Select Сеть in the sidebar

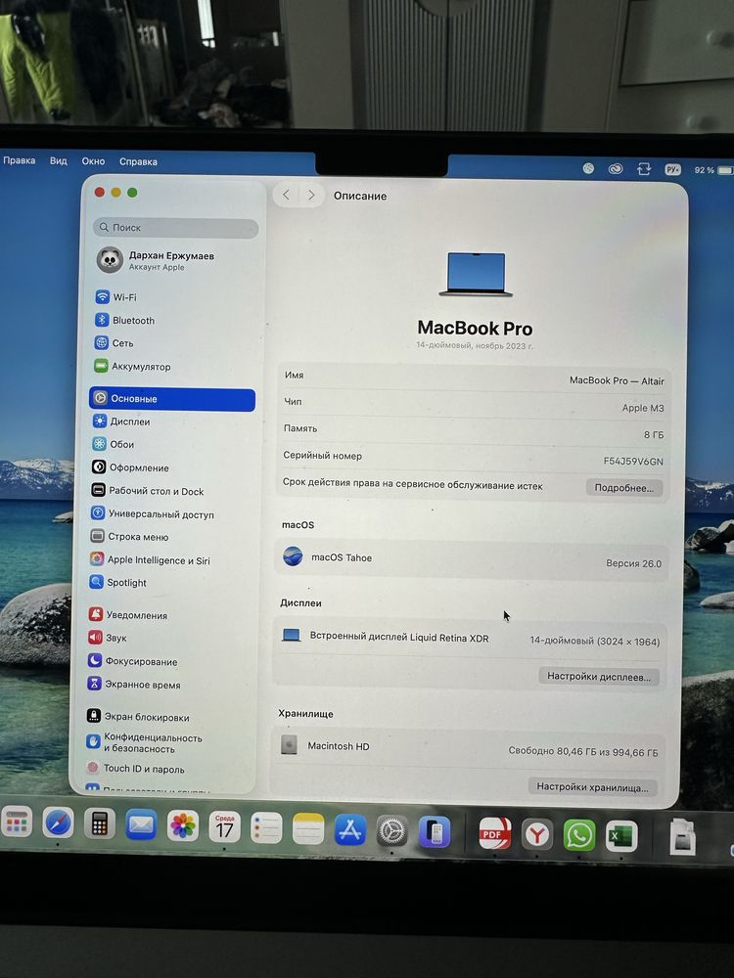[115, 343]
